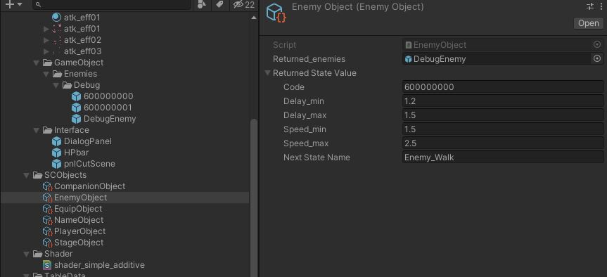Click the Speed_min value field
The width and height of the screenshot is (607, 277).
point(503,129)
